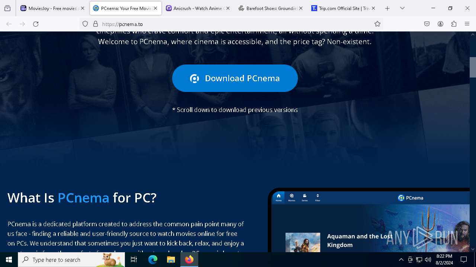Click the PCnema app Home icon
Screen dimensions: 476x267
click(279, 197)
